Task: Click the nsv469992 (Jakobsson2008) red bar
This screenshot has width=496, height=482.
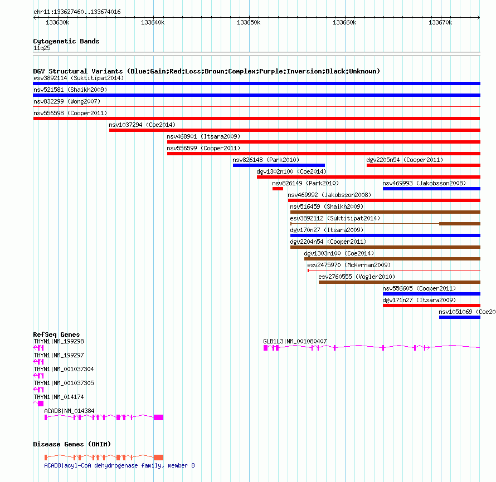Action: coord(384,200)
